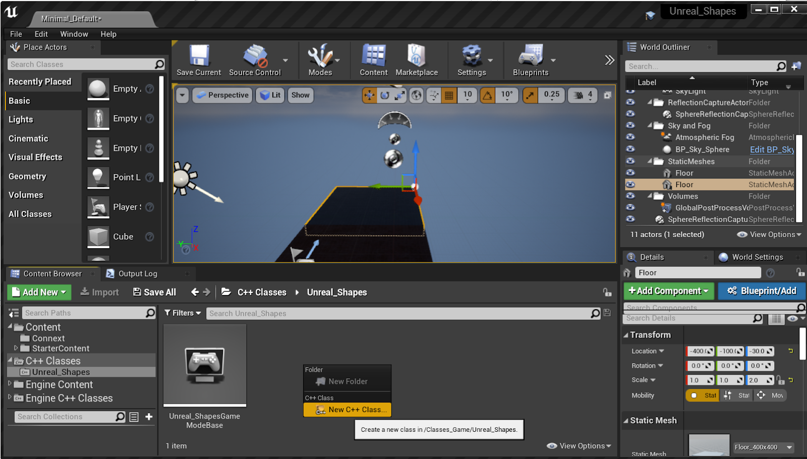This screenshot has width=807, height=459.
Task: Click Save All in Content Browser
Action: tap(154, 293)
